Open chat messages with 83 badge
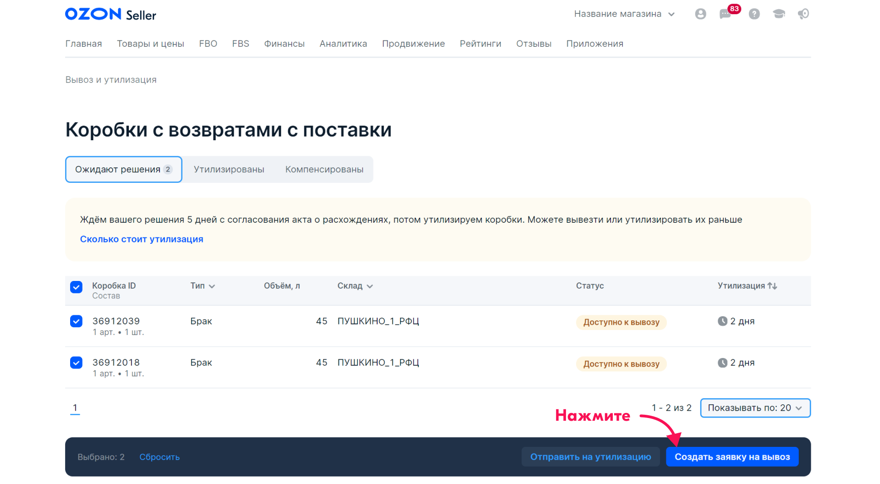This screenshot has width=880, height=484. [x=726, y=14]
